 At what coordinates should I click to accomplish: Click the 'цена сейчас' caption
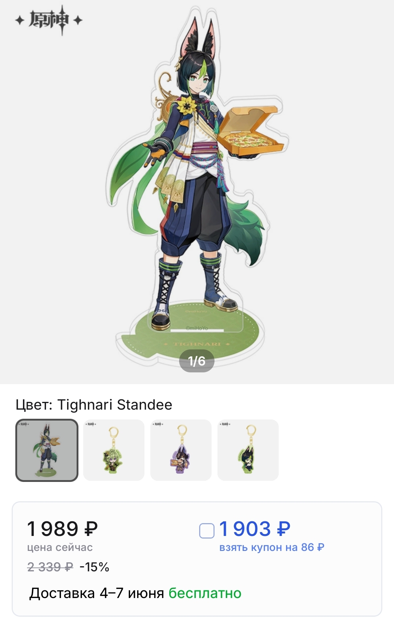60,547
